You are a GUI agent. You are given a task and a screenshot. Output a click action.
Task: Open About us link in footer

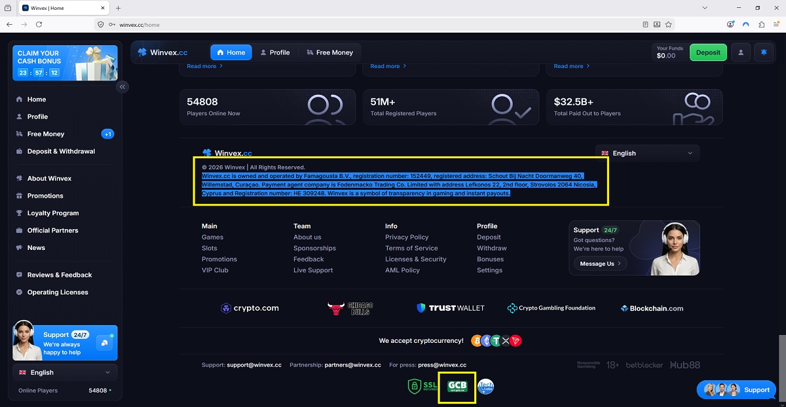307,238
